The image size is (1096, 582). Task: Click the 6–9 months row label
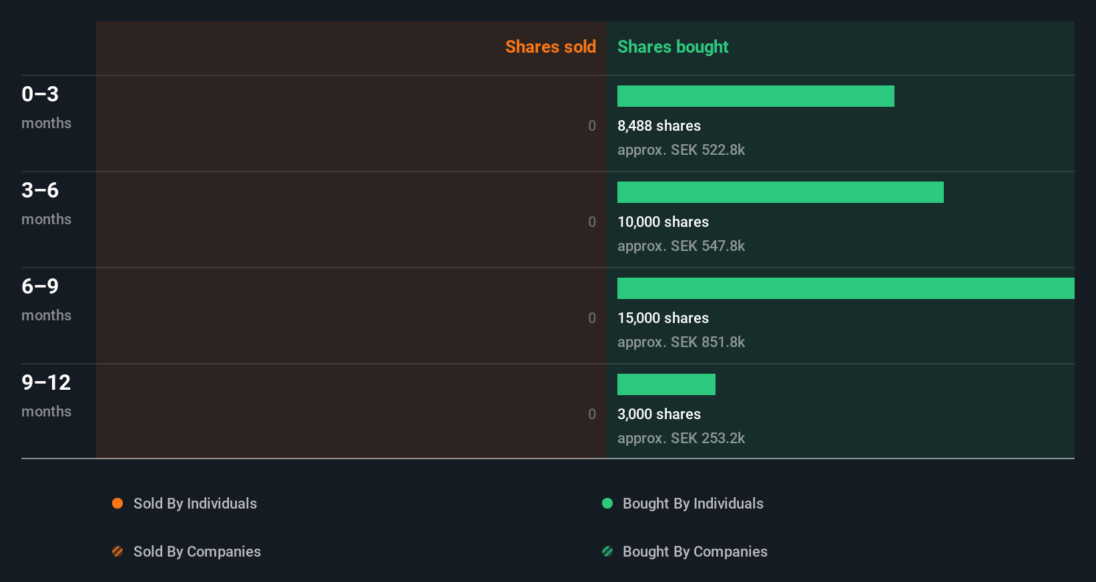pyautogui.click(x=46, y=300)
